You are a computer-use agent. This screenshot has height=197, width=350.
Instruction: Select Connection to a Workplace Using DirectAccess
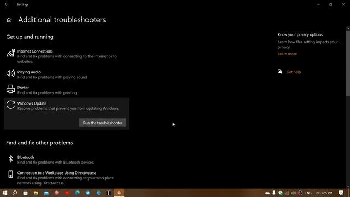[66, 178]
